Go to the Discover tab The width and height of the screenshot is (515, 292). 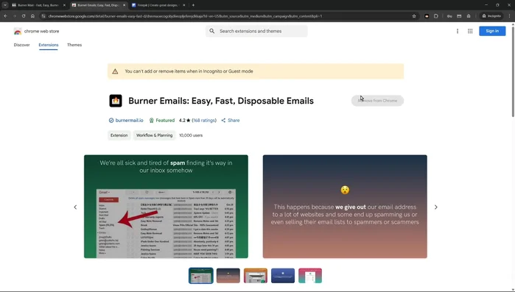[x=21, y=45]
